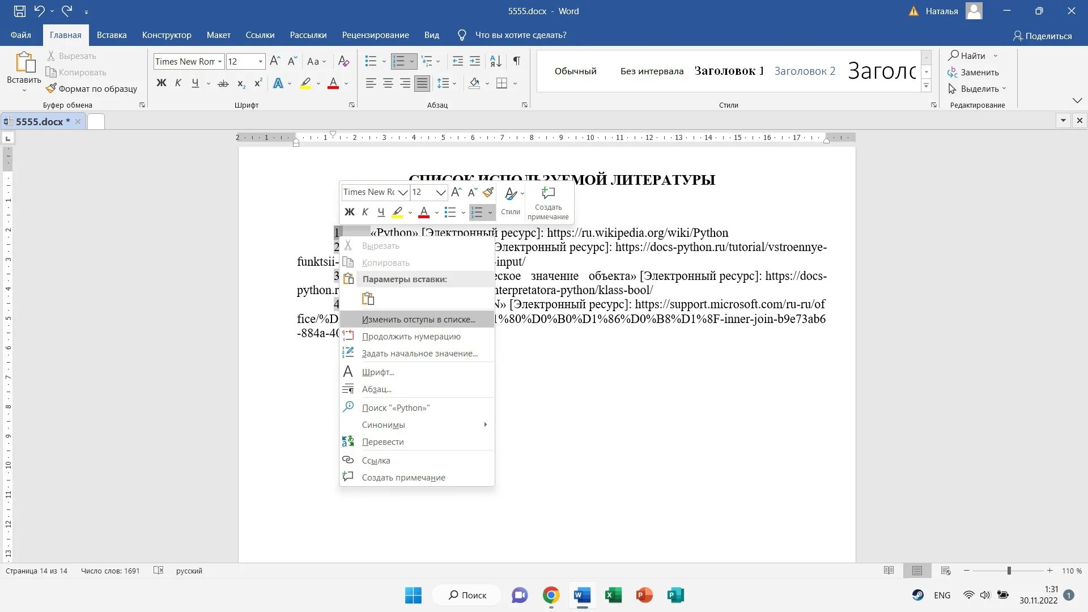Select 'Задать начальное значение' menu item
This screenshot has width=1088, height=612.
pyautogui.click(x=419, y=352)
